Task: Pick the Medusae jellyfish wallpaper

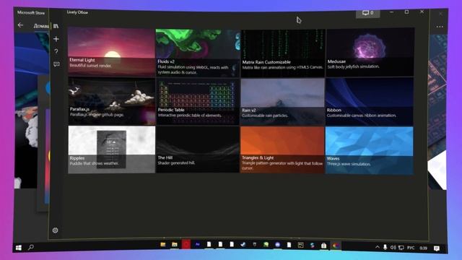Action: 370,52
